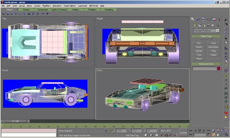Switch to the Lights & Cameras tab
Viewport: 230px width, 138px height.
click(59, 10)
